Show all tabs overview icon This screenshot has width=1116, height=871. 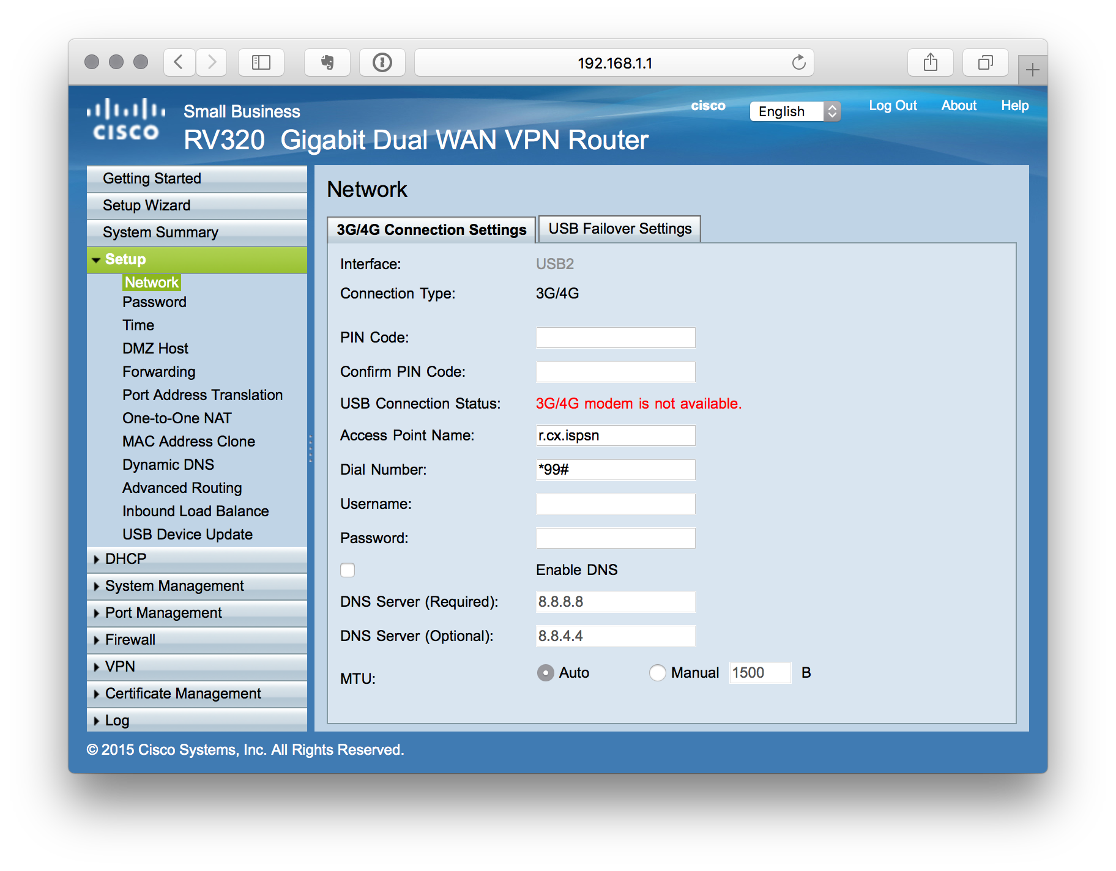click(986, 62)
